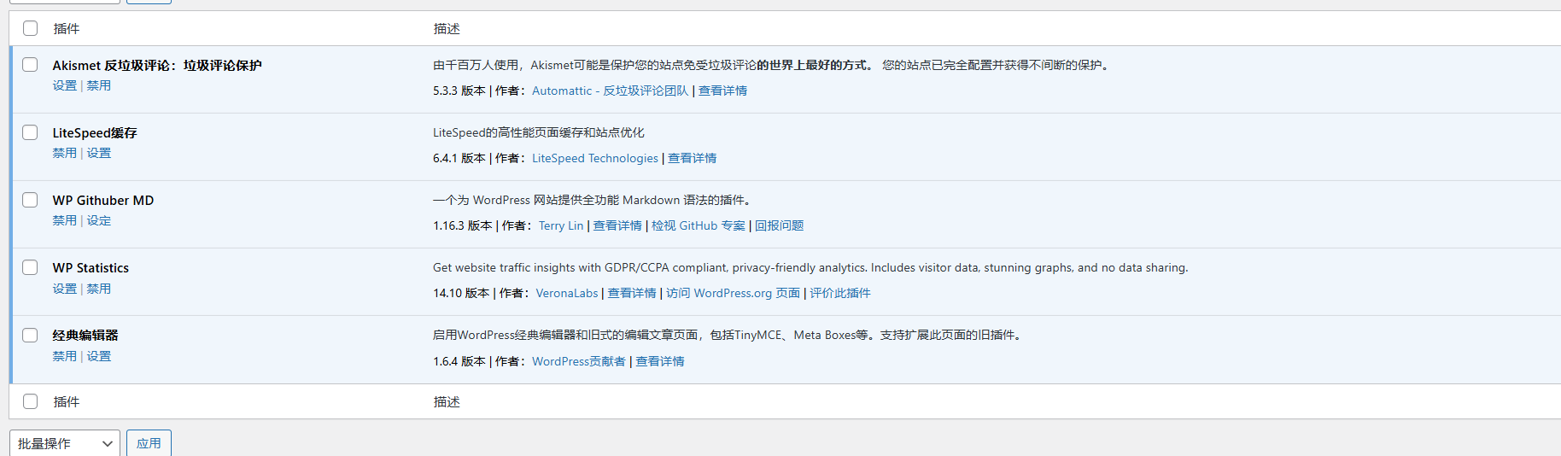Disable LiteSpeed缓存 with 禁用 link
The image size is (1561, 456).
coord(64,153)
